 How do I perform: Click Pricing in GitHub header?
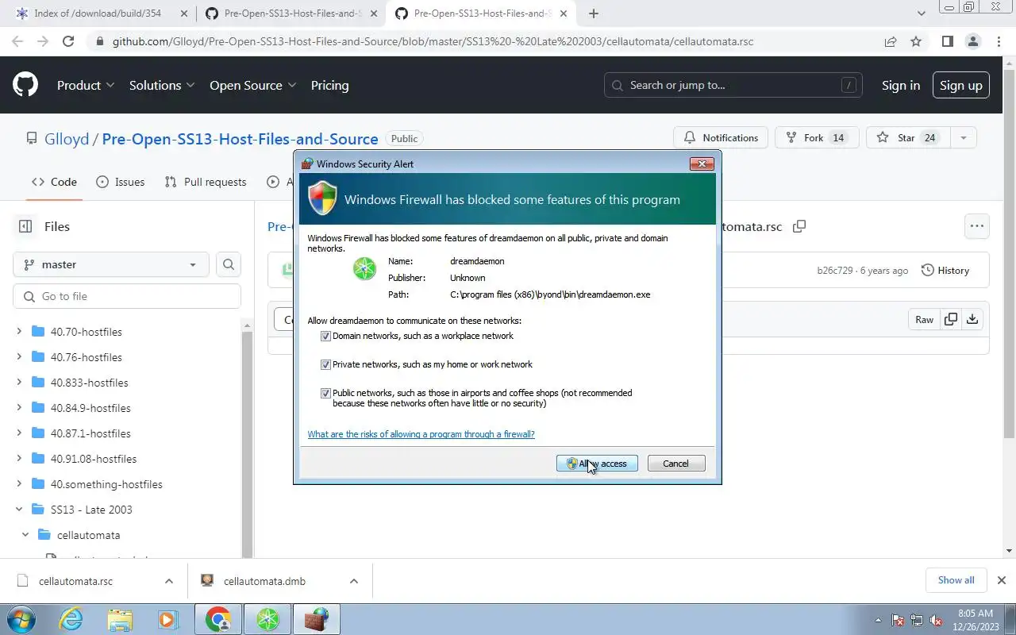coord(329,85)
